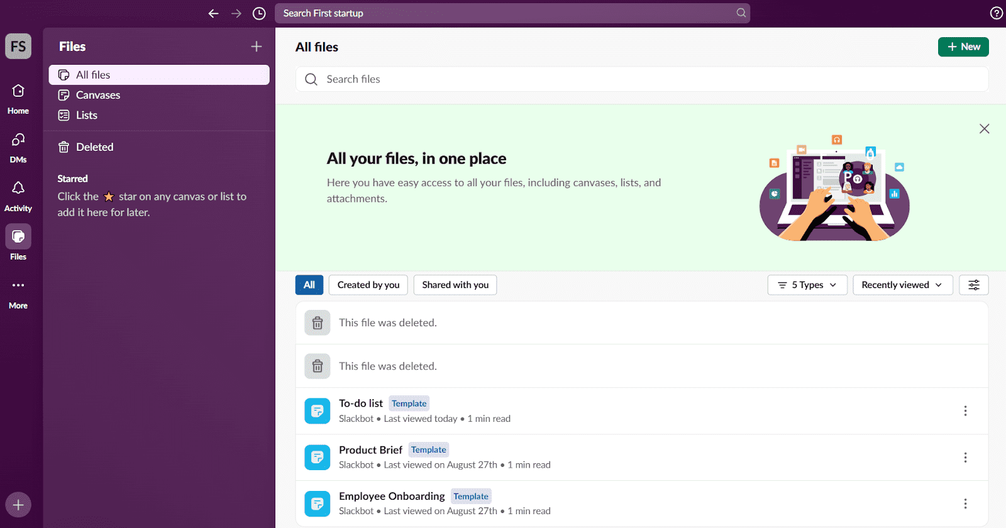Viewport: 1006px width, 528px height.
Task: Open DMs from the left rail
Action: coord(18,140)
